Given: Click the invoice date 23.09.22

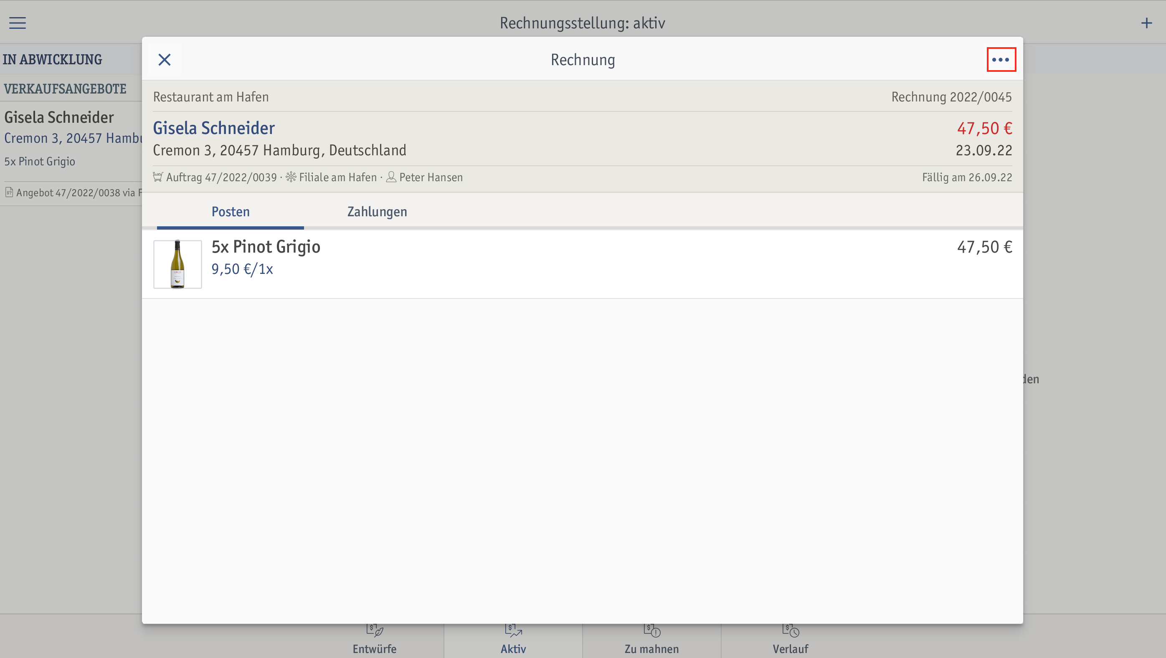Looking at the screenshot, I should pyautogui.click(x=983, y=150).
